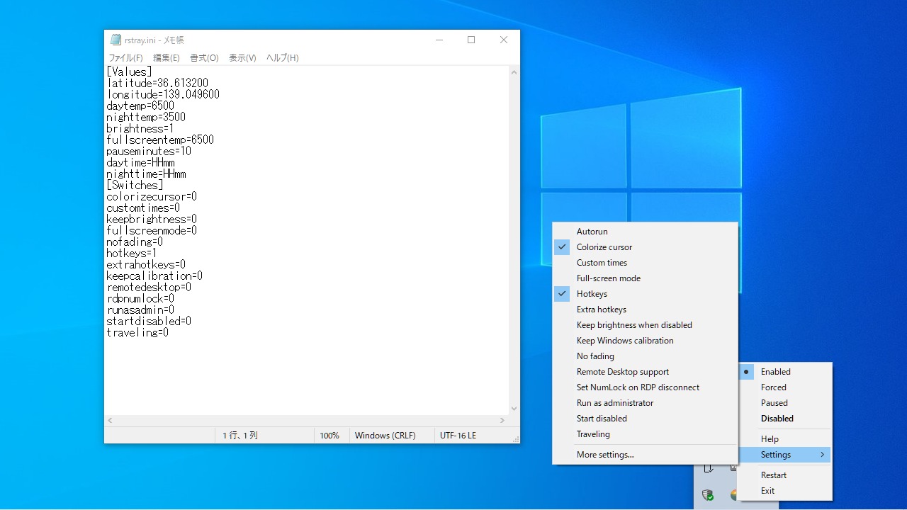Enable Start disabled option
907x510 pixels.
[x=645, y=419]
